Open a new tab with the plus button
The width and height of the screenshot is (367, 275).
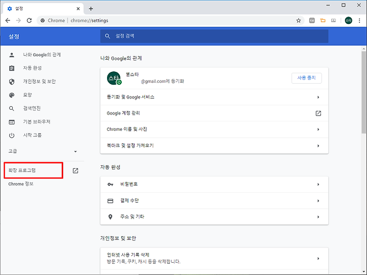coord(91,9)
